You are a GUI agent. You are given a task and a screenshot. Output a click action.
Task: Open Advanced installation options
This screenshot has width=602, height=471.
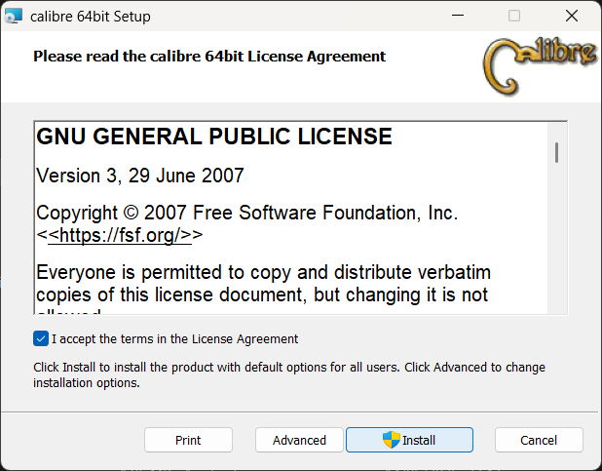pyautogui.click(x=299, y=440)
